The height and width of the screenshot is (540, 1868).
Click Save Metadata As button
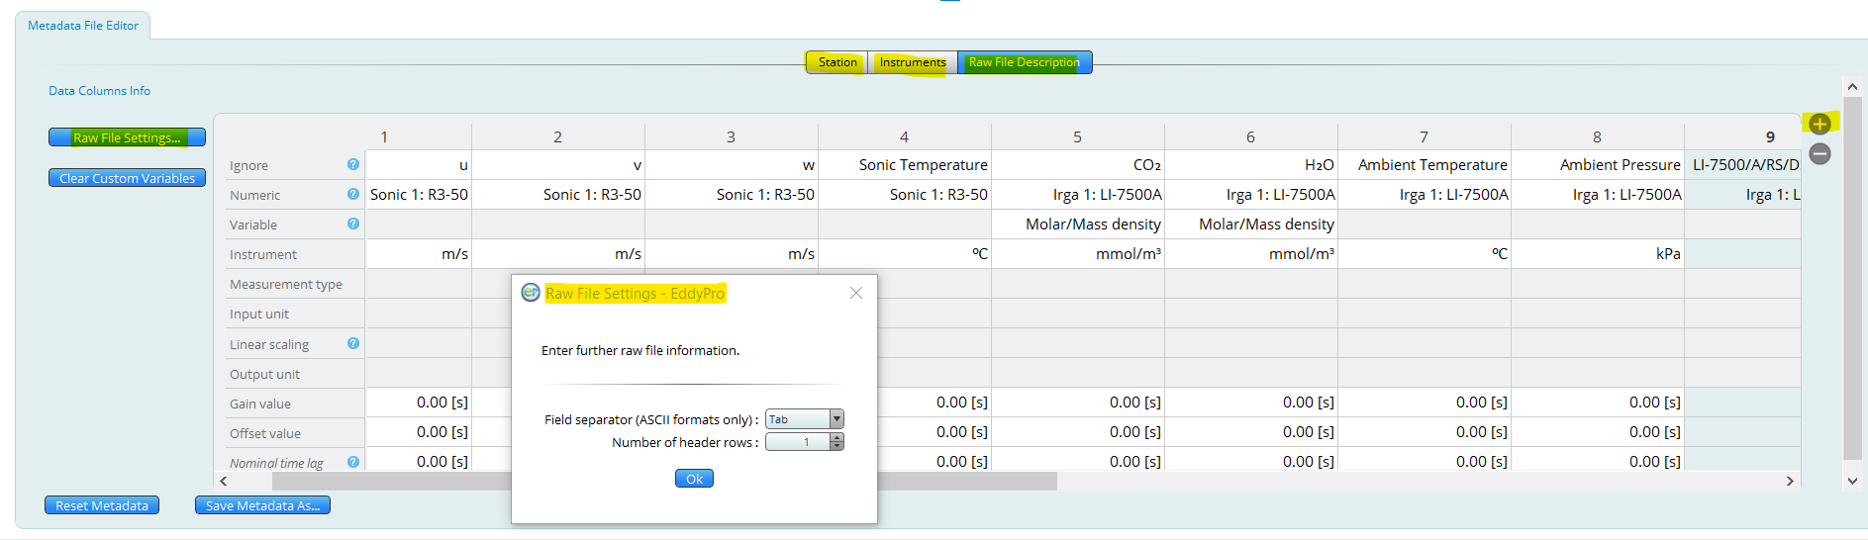(262, 505)
